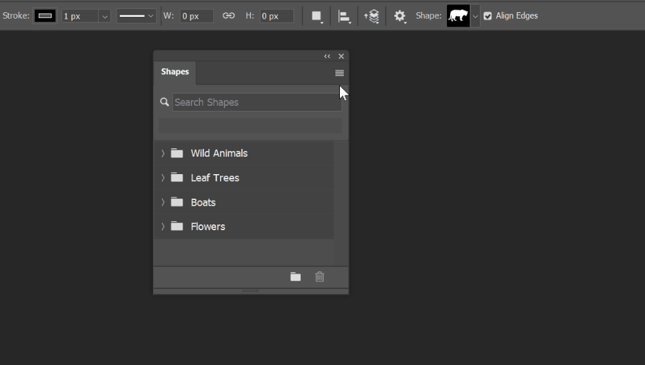The width and height of the screenshot is (645, 365).
Task: Select the Leaf Trees group name
Action: coord(215,178)
